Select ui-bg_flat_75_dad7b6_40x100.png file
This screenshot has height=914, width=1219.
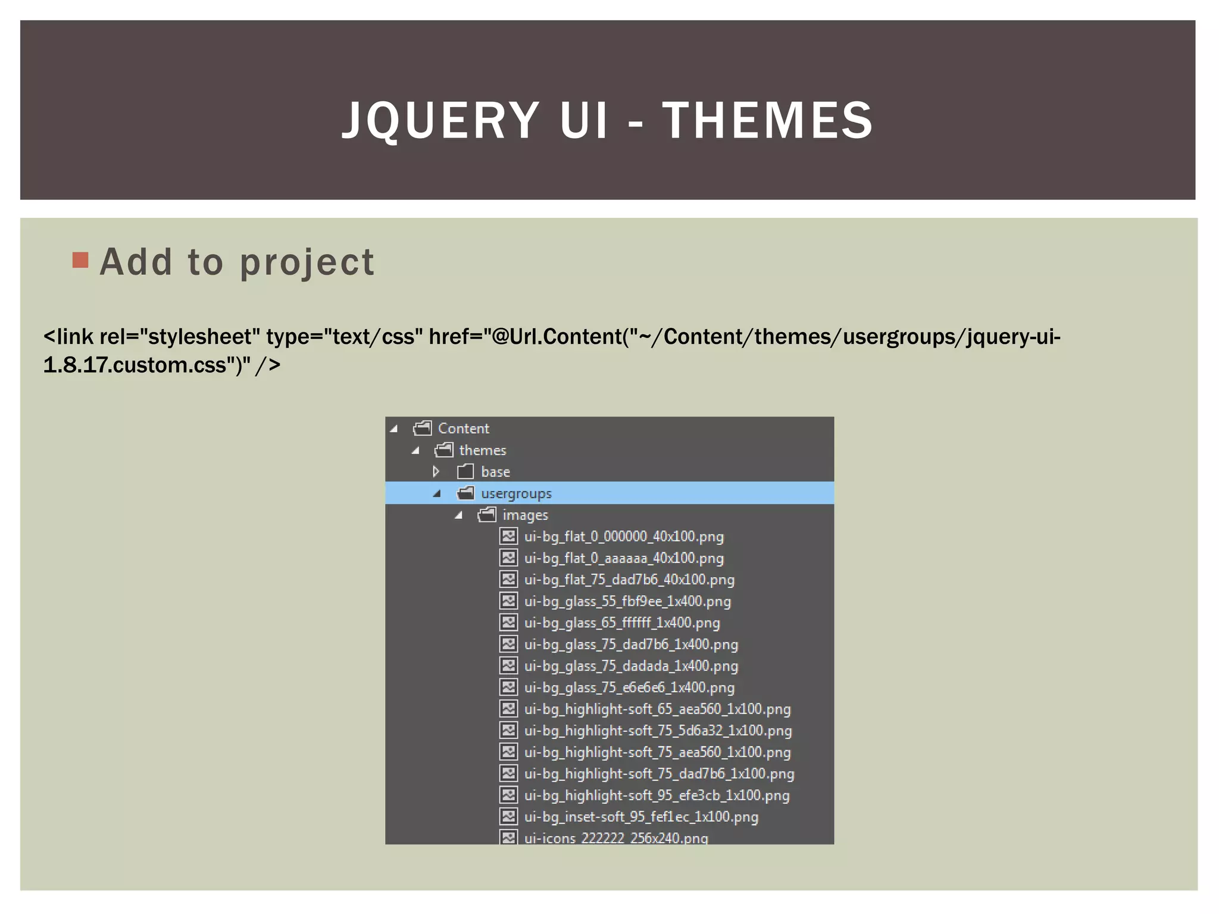pyautogui.click(x=629, y=580)
